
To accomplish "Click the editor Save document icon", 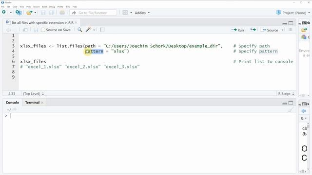I will point(36,30).
